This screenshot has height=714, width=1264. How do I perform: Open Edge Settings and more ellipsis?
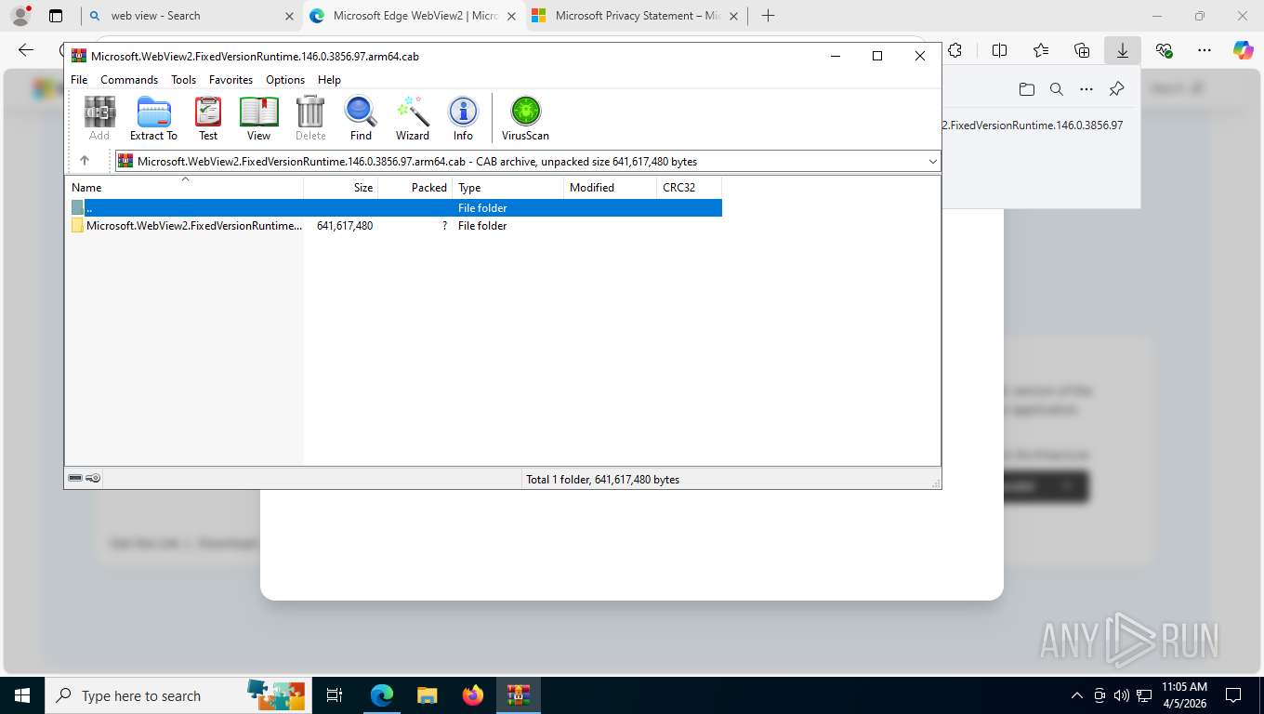(1205, 51)
